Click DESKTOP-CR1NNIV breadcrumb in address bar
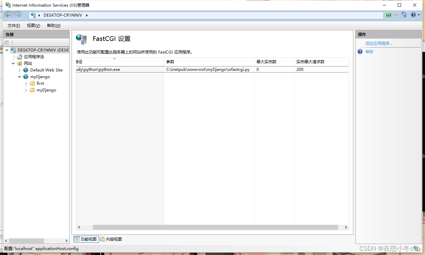This screenshot has width=425, height=255. [63, 15]
